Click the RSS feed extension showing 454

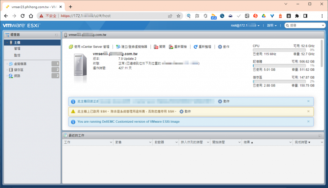[214, 16]
